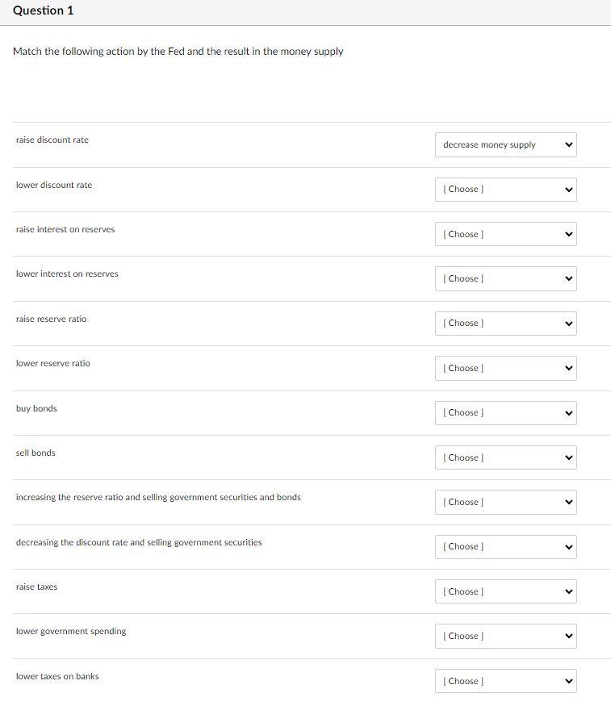Select answer for raise reserve ratio
This screenshot has height=710, width=611.
[x=506, y=324]
